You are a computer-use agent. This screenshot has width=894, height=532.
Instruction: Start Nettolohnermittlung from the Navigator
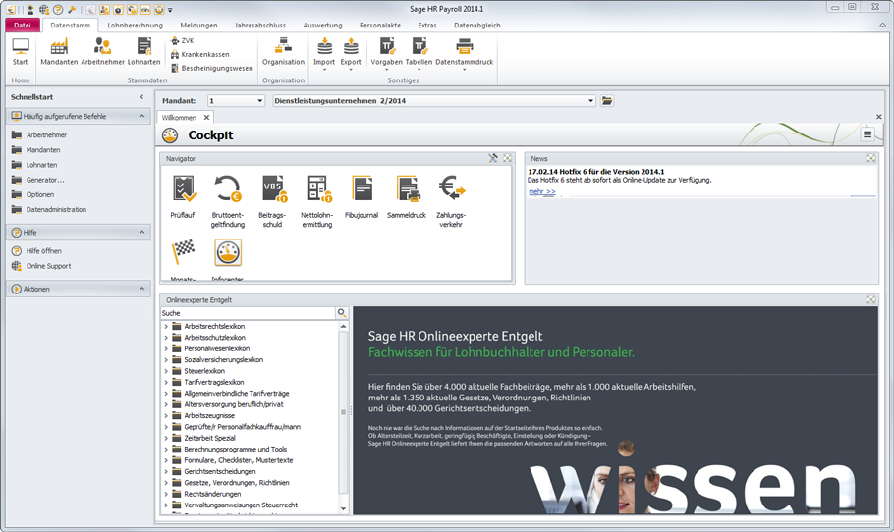pos(317,190)
